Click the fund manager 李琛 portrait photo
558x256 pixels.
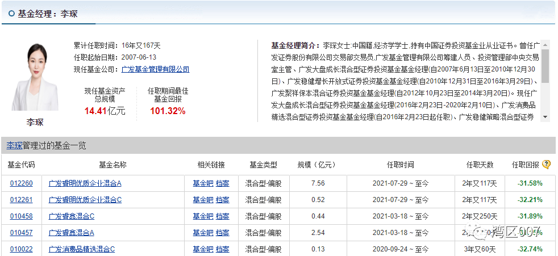[x=35, y=77]
